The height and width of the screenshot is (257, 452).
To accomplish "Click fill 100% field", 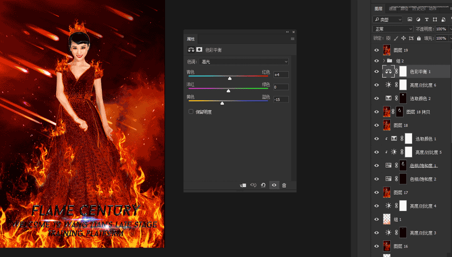I will coord(442,38).
